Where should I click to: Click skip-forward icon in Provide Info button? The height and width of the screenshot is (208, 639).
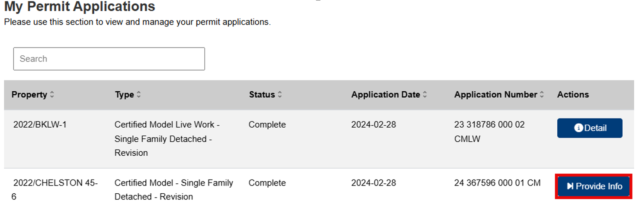click(570, 186)
